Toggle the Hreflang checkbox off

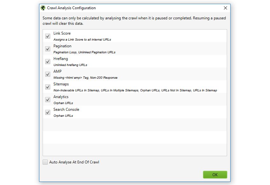pos(48,62)
